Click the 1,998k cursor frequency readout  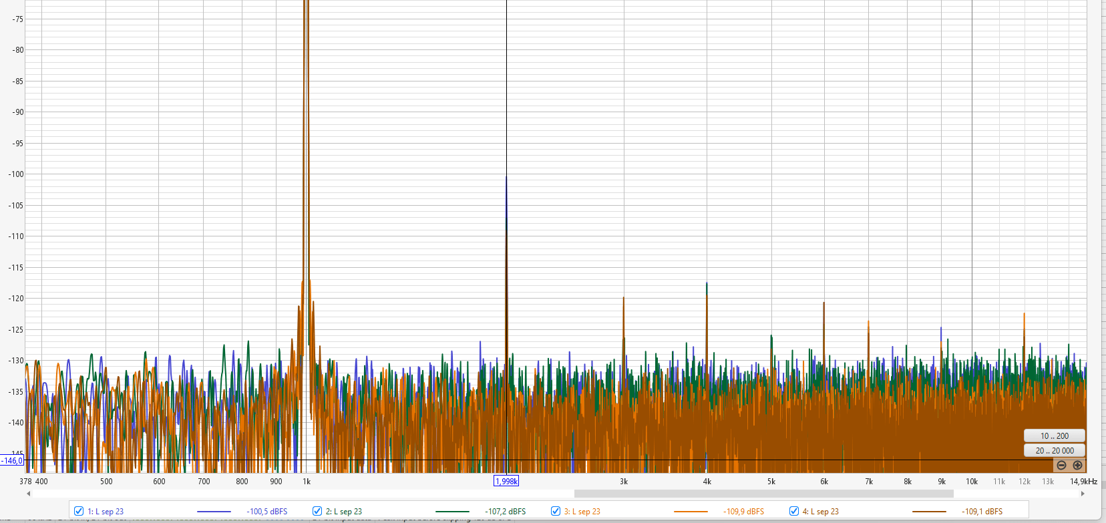point(506,481)
